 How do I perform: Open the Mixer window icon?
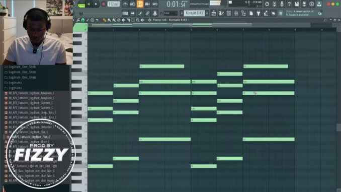[236, 13]
